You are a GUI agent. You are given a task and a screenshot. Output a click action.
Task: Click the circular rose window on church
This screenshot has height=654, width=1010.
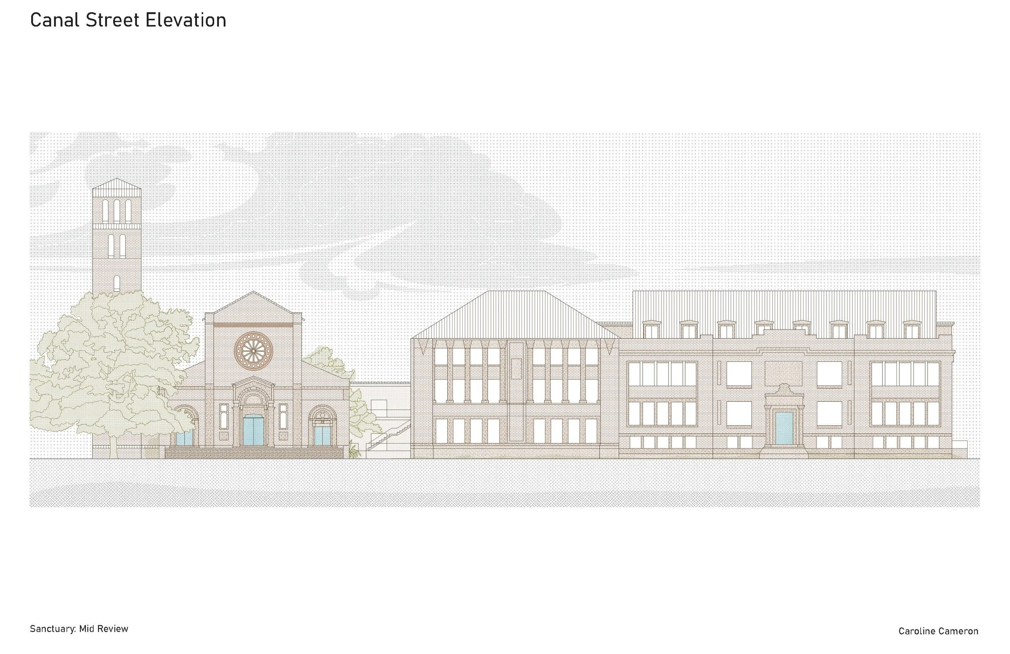click(x=253, y=351)
